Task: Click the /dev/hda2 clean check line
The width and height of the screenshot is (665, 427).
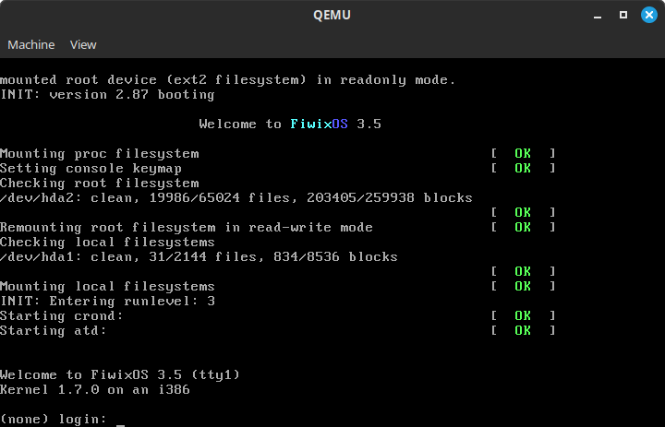Action: tap(236, 197)
